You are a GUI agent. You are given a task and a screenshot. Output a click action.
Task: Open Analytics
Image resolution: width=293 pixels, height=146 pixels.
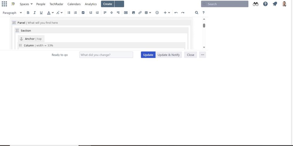point(91,4)
